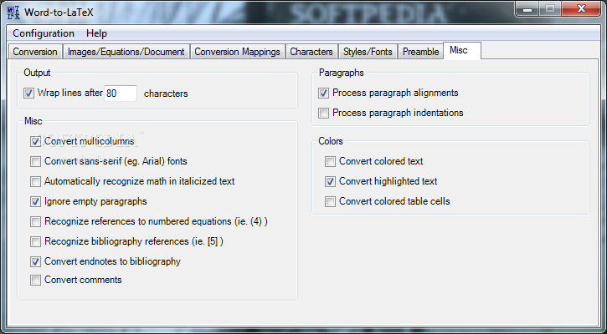Enable Process paragraph indentations
This screenshot has height=334, width=607.
(324, 113)
